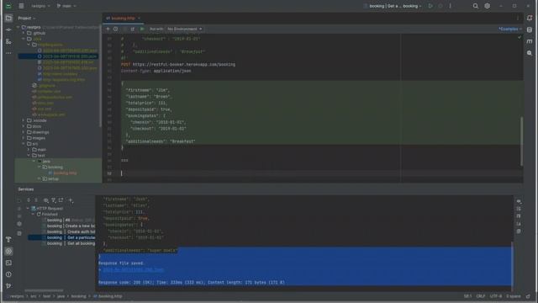
Task: Click Open in New Tab icon in Services
Action: [x=61, y=200]
